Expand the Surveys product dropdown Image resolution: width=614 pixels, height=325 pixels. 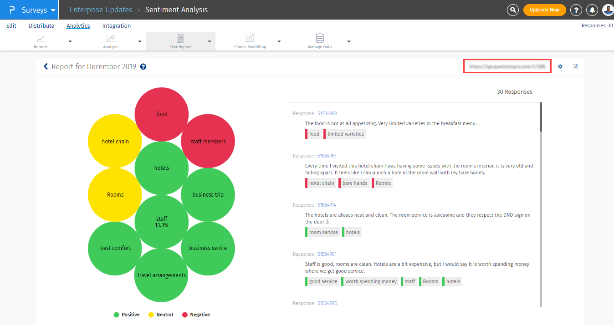pos(54,10)
